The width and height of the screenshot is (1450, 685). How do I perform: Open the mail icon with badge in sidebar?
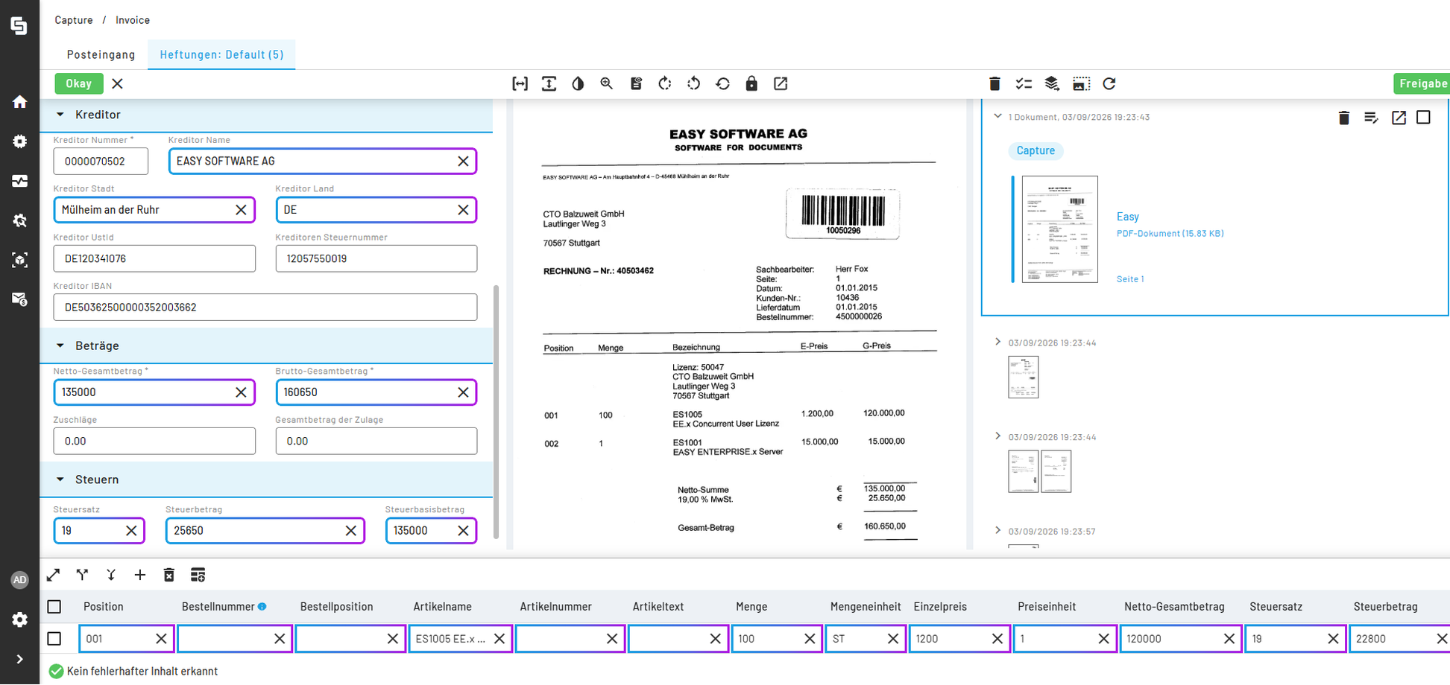point(19,299)
